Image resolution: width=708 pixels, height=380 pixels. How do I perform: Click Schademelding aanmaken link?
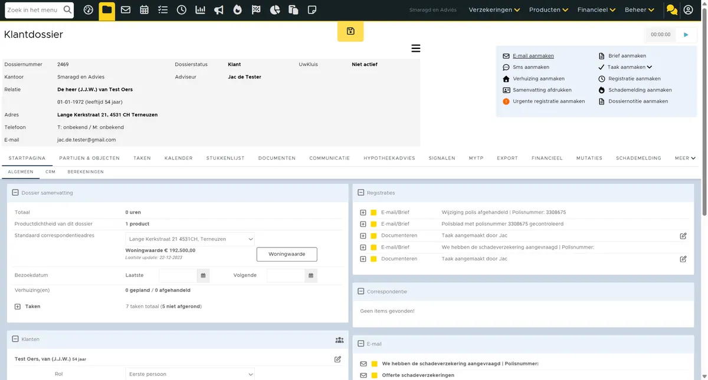coord(640,90)
